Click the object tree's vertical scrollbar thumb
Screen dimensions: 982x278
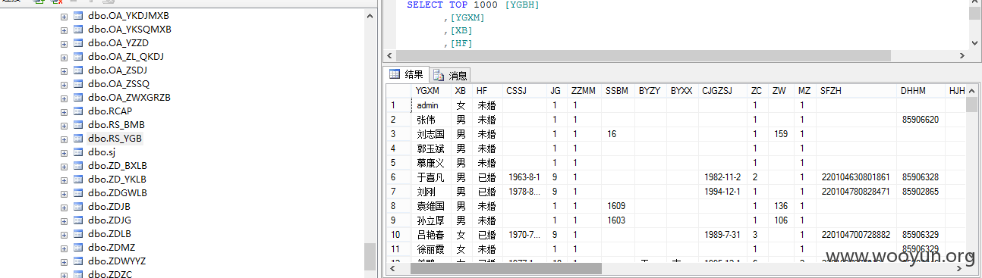coord(370,256)
